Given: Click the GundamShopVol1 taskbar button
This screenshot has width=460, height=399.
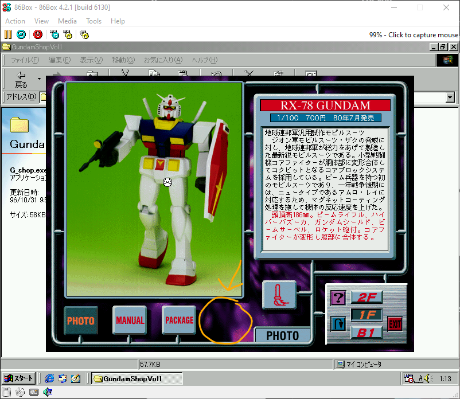Looking at the screenshot, I should (137, 378).
